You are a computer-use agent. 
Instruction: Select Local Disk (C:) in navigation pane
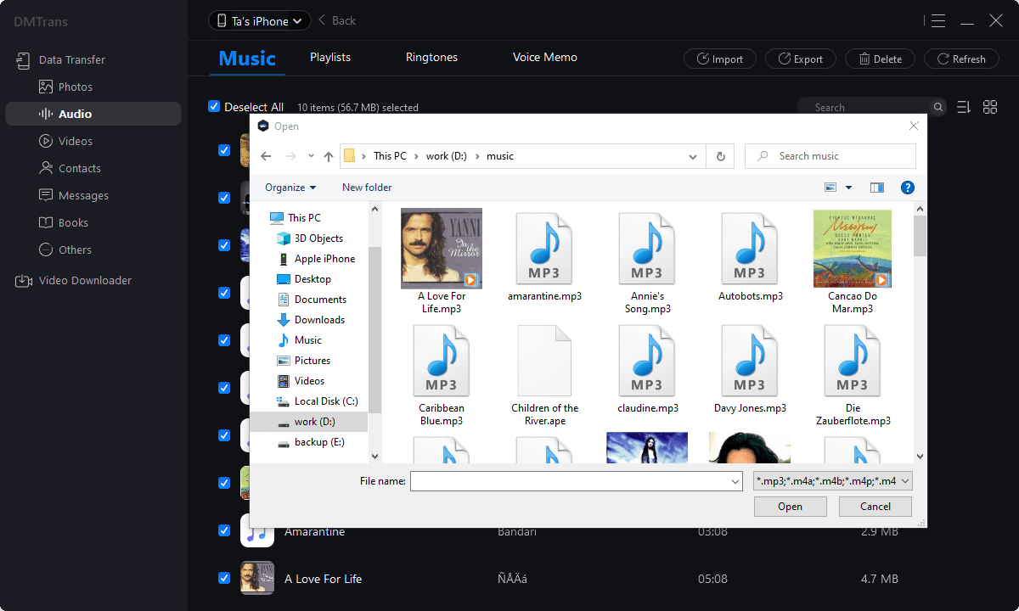coord(316,401)
